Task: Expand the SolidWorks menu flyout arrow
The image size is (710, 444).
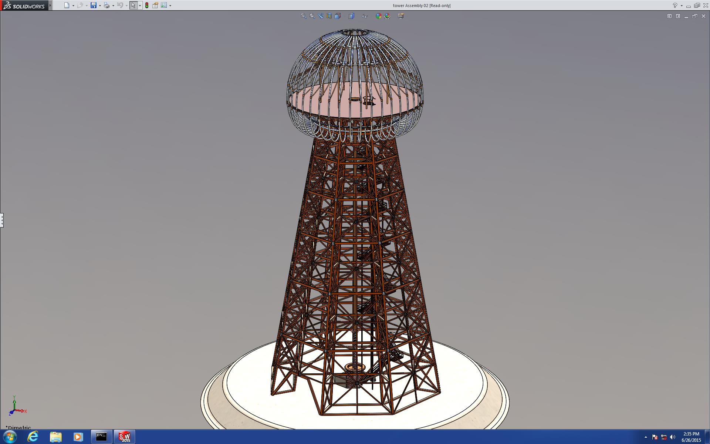Action: tap(50, 5)
